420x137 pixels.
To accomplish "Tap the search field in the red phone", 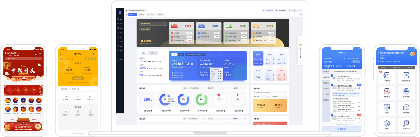I will (x=23, y=59).
